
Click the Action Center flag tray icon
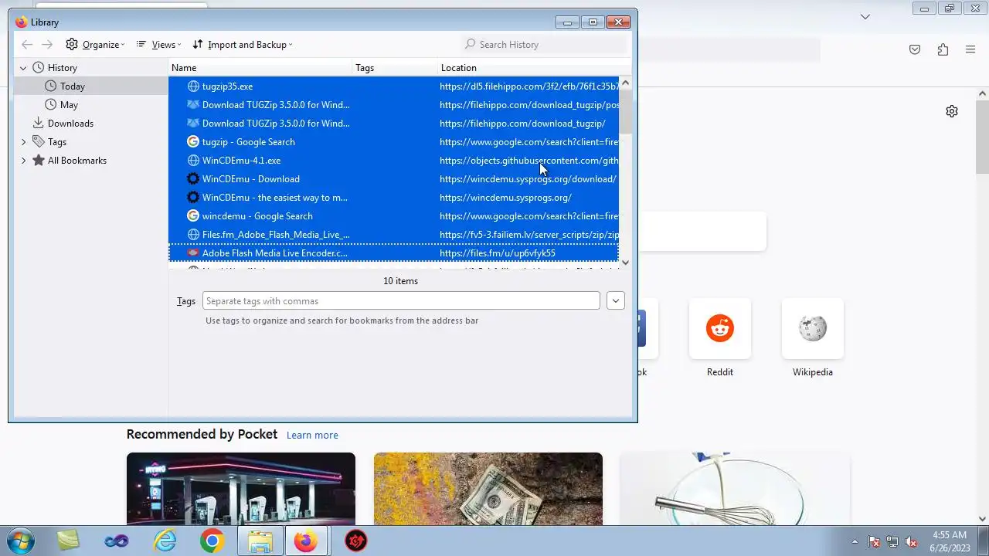[x=874, y=542]
